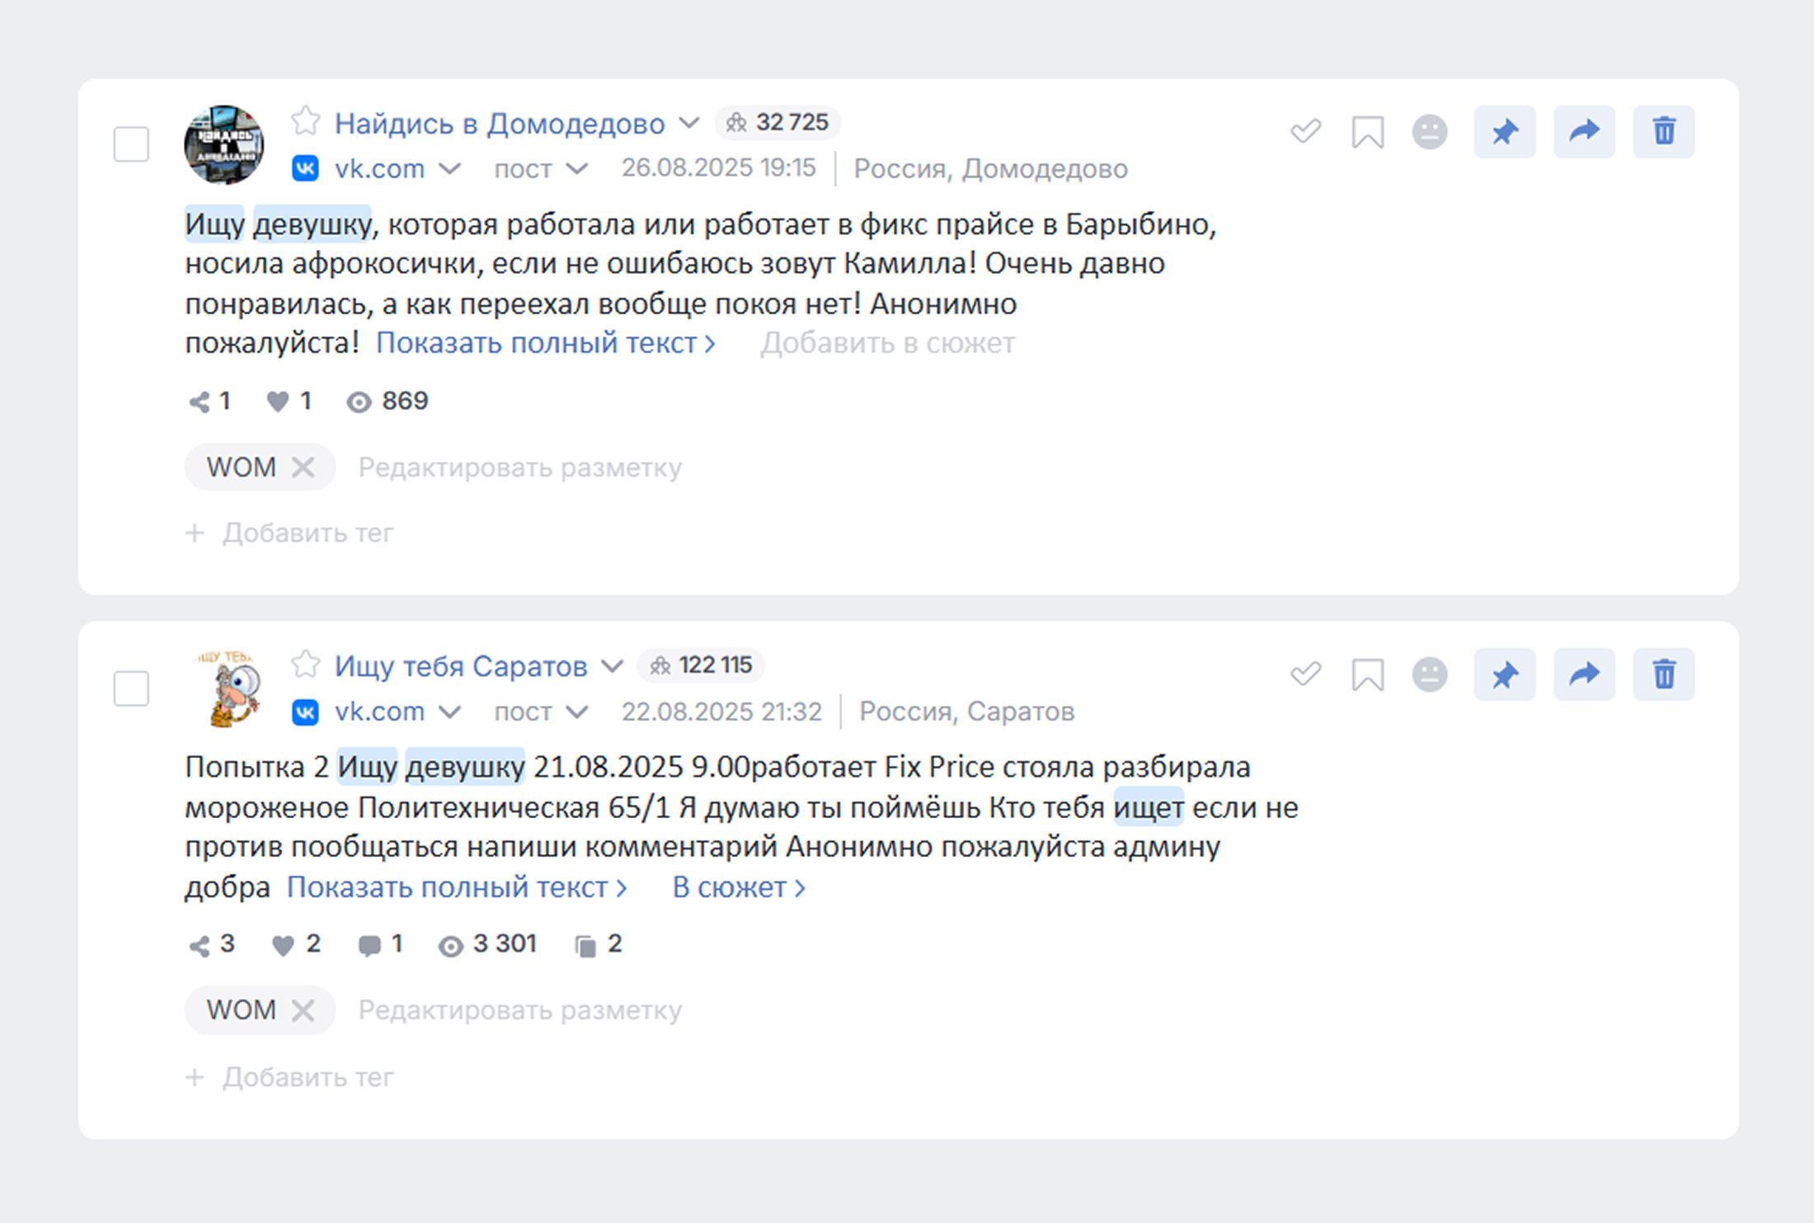Expand Найдись в Домодедово author dropdown
Image resolution: width=1814 pixels, height=1223 pixels.
(688, 124)
